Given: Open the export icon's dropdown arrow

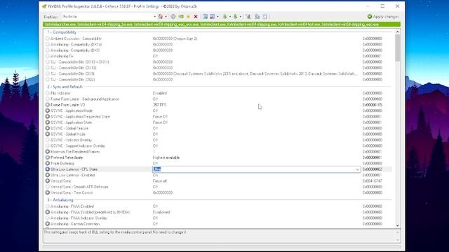Looking at the screenshot, I should coord(230,17).
